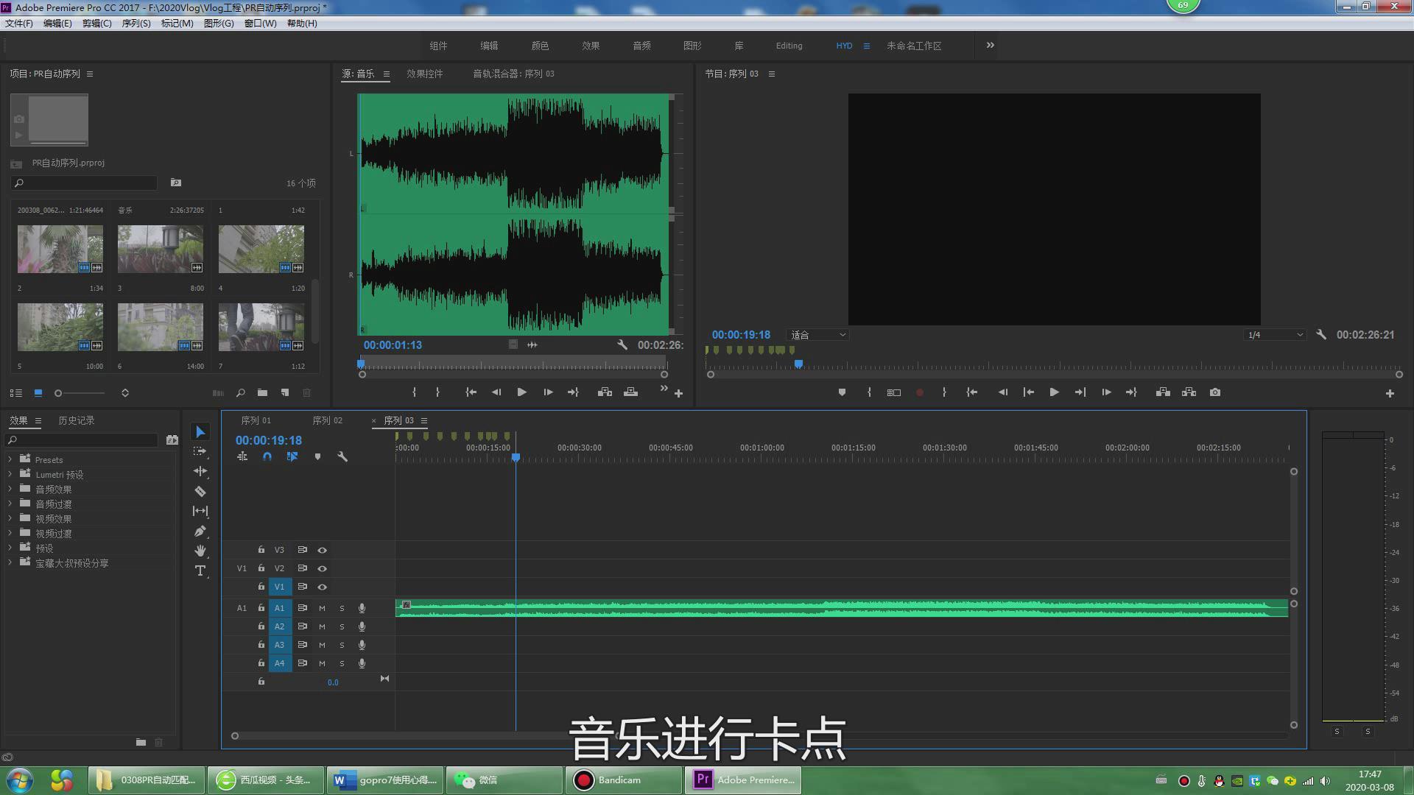Expand 视频效果 folder
The image size is (1414, 795).
(10, 518)
